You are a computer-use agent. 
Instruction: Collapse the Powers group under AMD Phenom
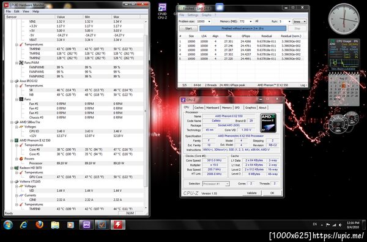[17, 159]
